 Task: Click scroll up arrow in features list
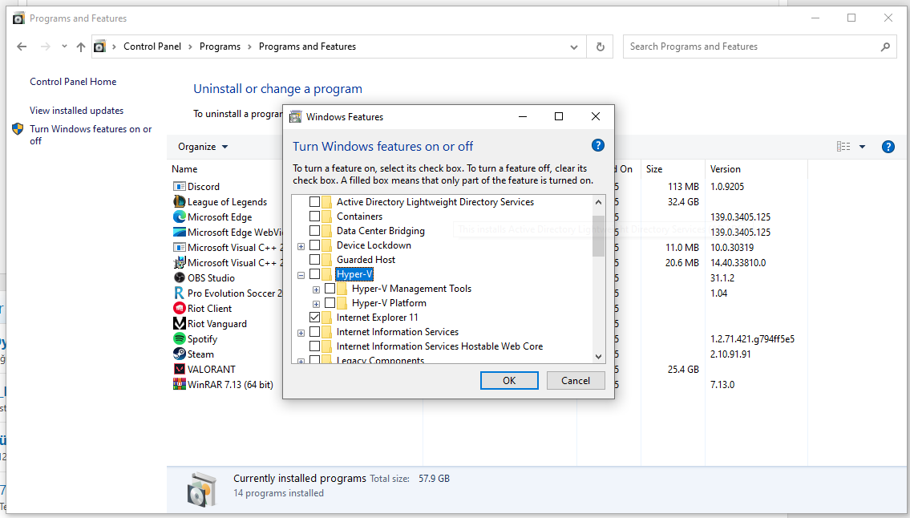[598, 202]
